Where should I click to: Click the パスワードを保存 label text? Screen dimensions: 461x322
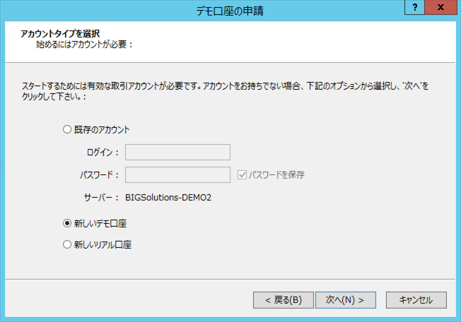tap(276, 174)
